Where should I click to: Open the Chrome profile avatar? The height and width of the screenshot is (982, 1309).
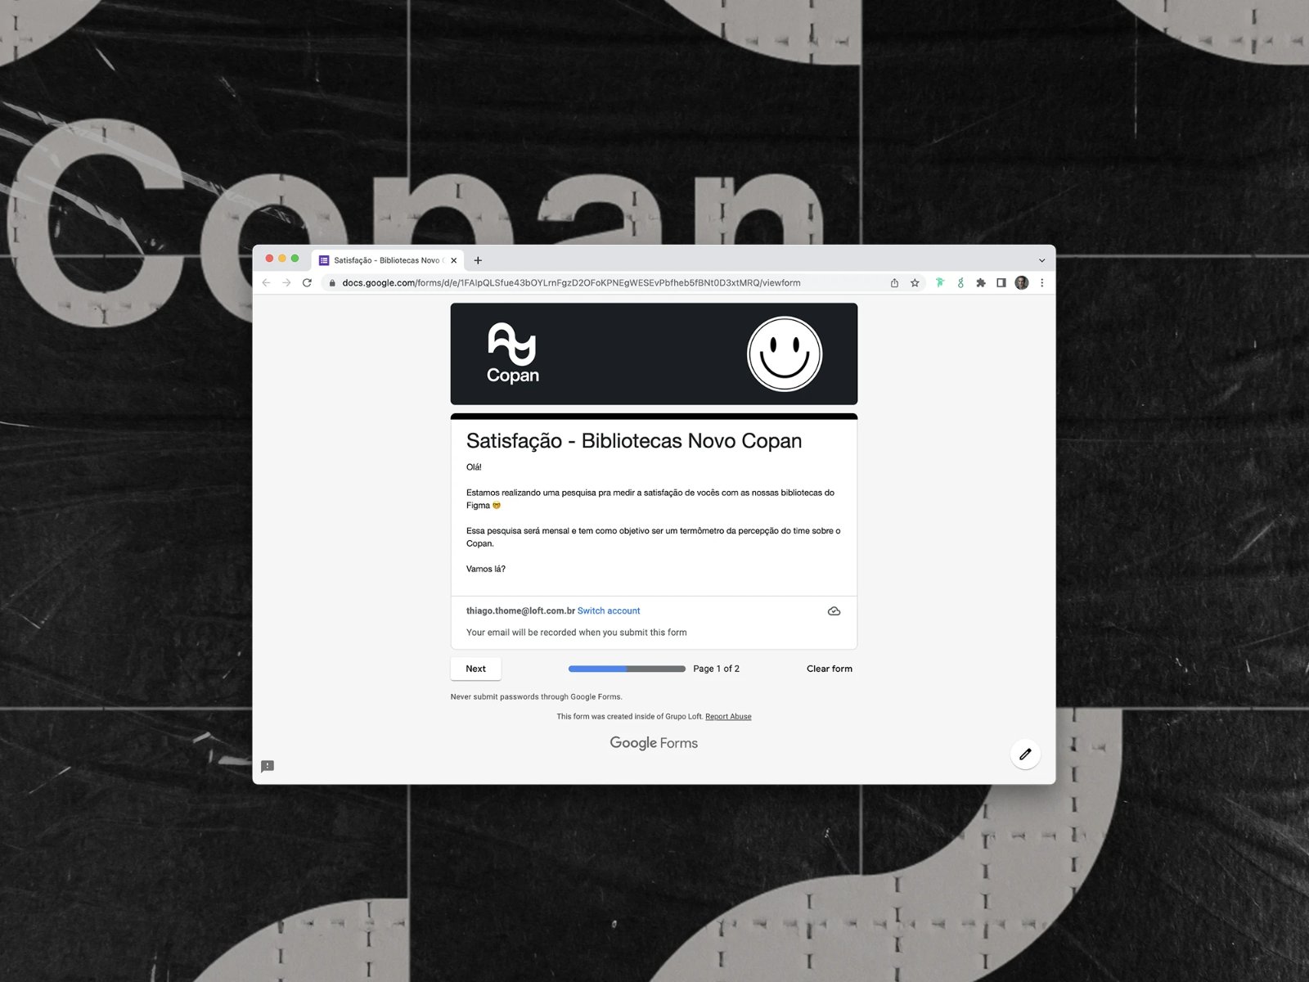[x=1021, y=283]
